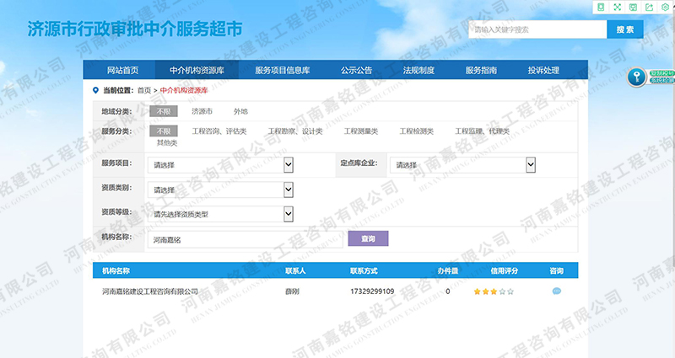Open the 定点库企业 dropdown
Screen dimensions: 675x358
(x=462, y=165)
